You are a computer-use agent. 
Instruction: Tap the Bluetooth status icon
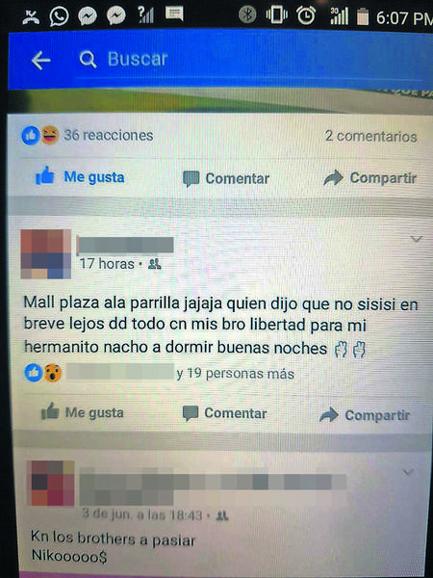(x=247, y=15)
